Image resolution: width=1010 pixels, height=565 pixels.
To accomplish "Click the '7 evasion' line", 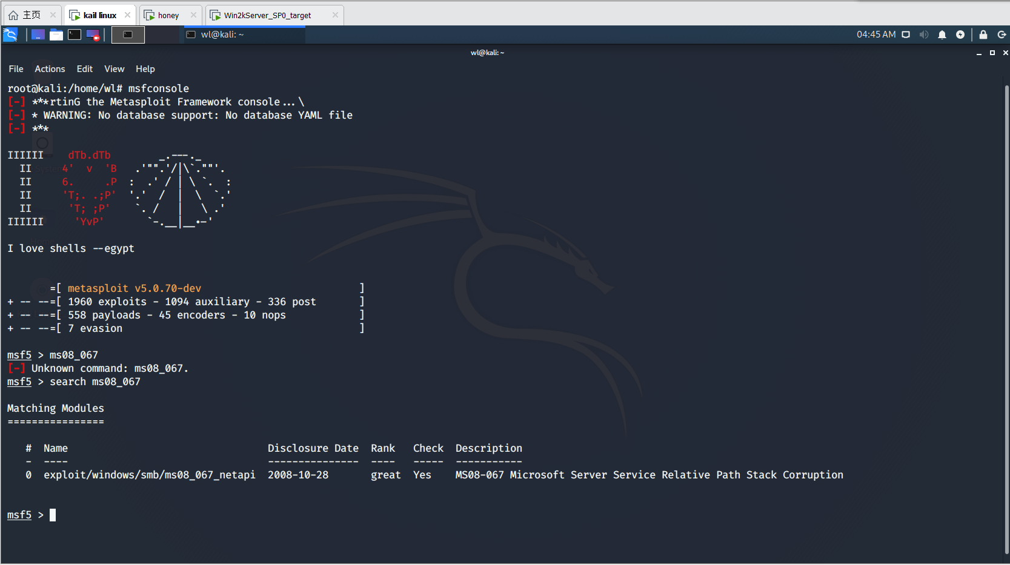I will coord(186,329).
